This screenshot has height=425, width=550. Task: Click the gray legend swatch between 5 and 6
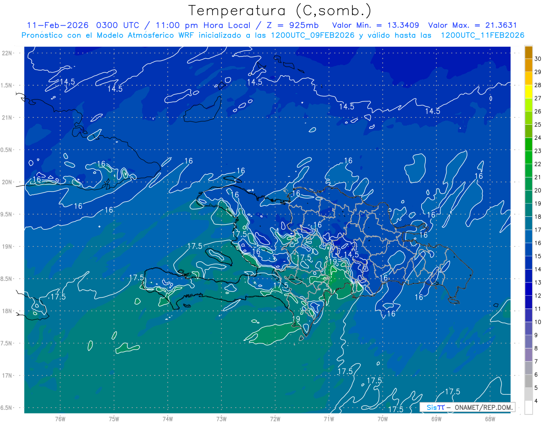tap(529, 381)
